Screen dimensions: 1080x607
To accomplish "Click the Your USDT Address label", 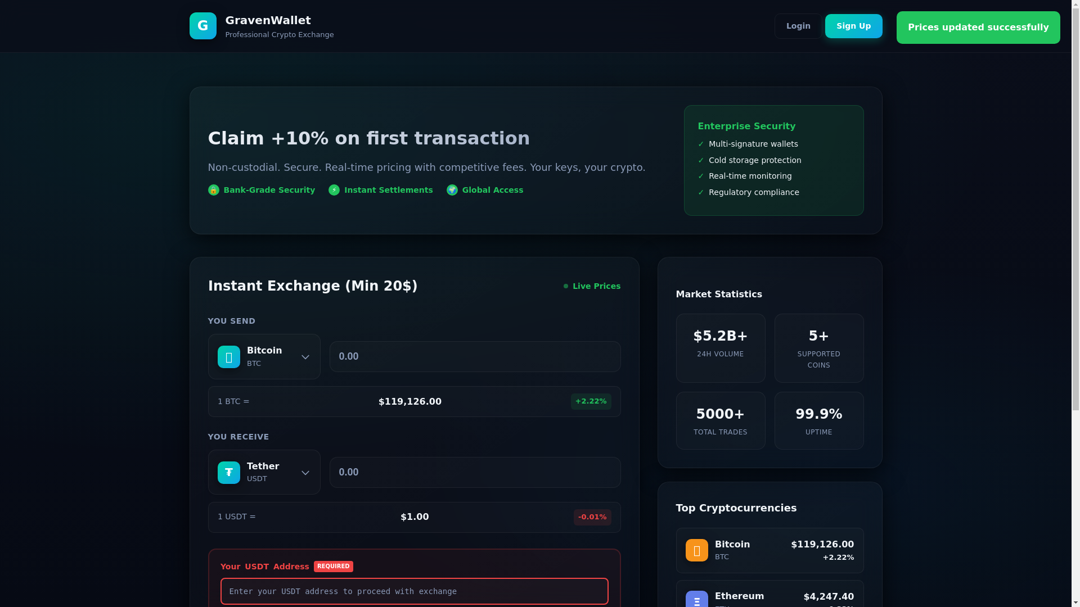I will point(265,567).
